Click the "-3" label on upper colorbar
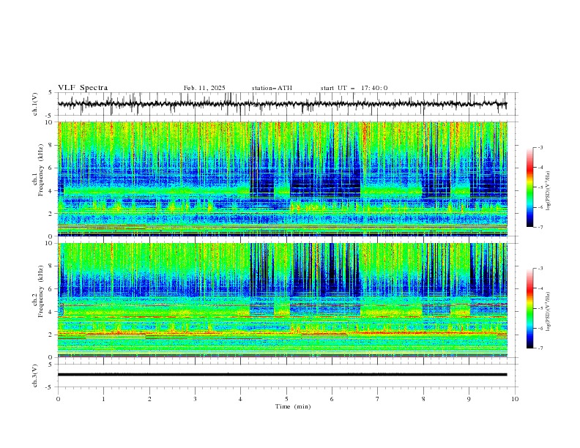This screenshot has width=580, height=448. tap(540, 147)
